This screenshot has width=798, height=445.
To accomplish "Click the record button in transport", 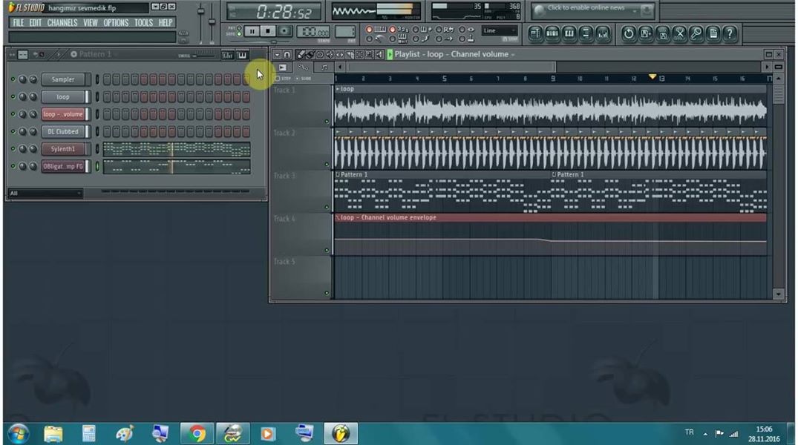I will tap(284, 31).
